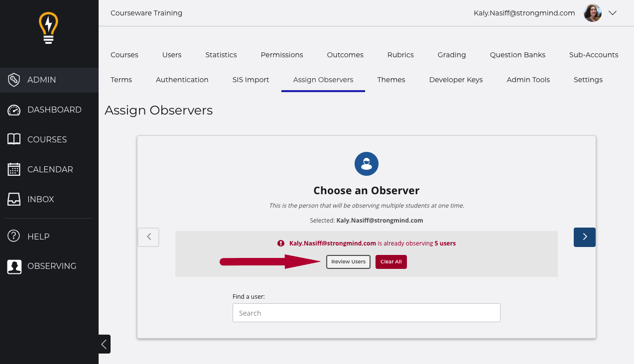This screenshot has height=364, width=634.
Task: Open the Outcomes tab
Action: click(x=345, y=55)
